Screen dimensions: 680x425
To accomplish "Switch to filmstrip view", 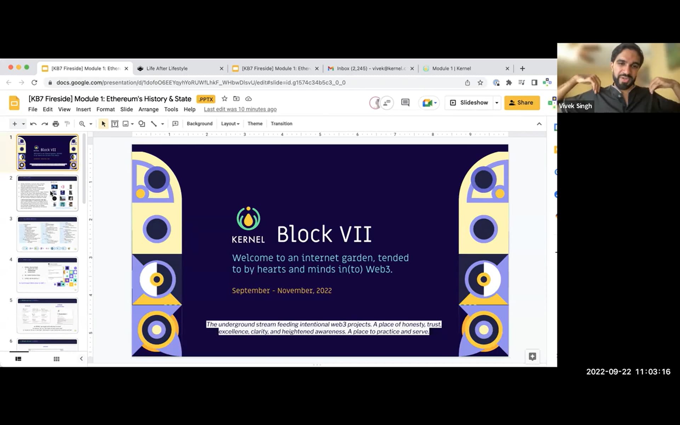I will 18,359.
